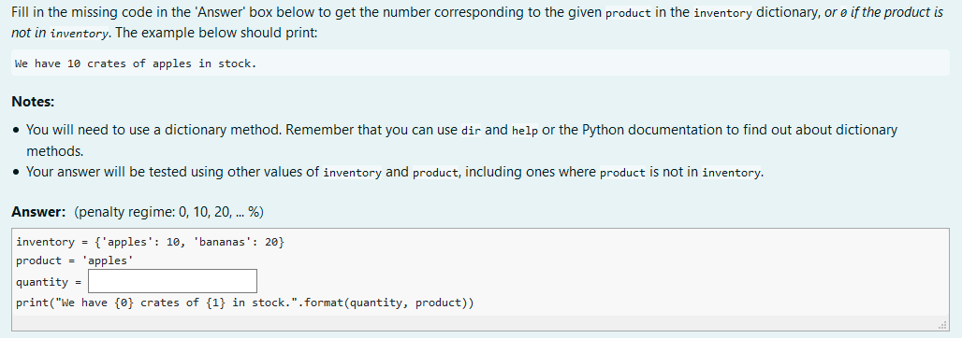Click the grey bottom bar of the answer box
The width and height of the screenshot is (962, 338).
click(480, 323)
